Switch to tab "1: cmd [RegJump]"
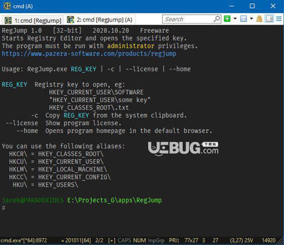The height and width of the screenshot is (245, 284). [33, 20]
